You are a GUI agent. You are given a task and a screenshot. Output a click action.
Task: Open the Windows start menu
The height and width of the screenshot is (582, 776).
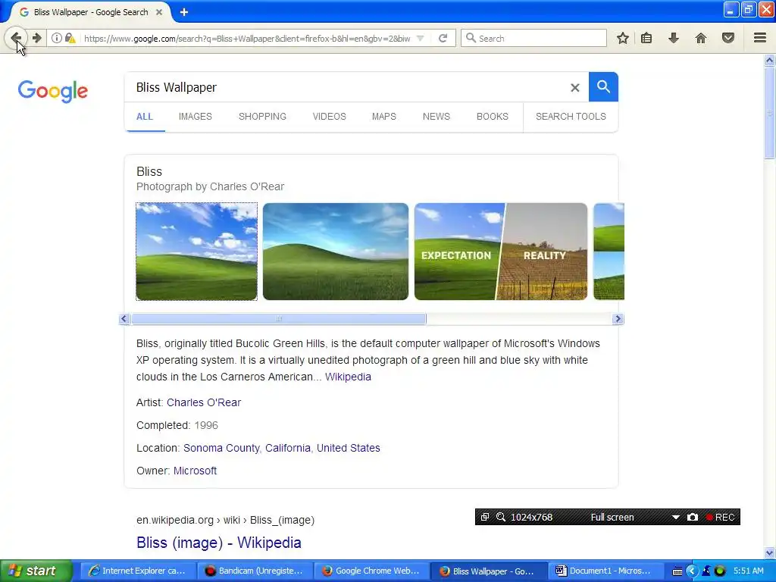pos(36,571)
